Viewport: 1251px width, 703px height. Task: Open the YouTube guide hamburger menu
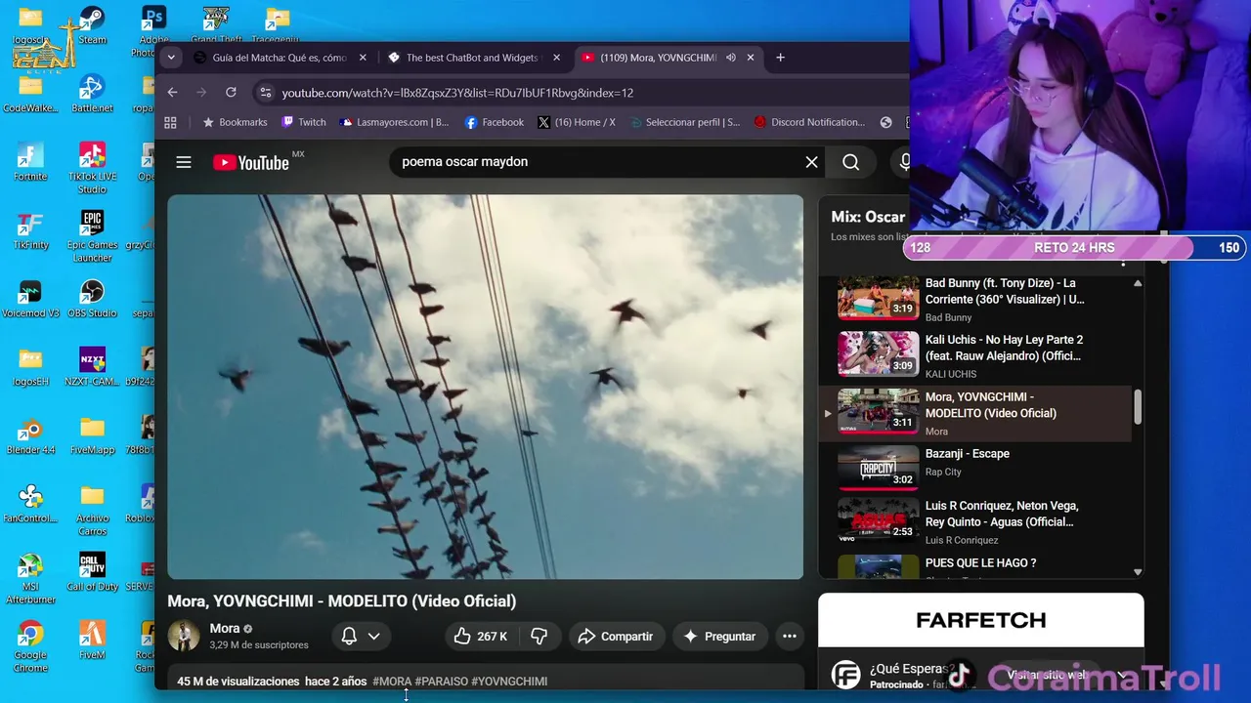click(x=184, y=162)
